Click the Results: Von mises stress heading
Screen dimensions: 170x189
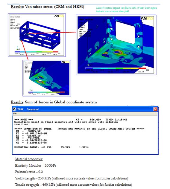(x=48, y=7)
